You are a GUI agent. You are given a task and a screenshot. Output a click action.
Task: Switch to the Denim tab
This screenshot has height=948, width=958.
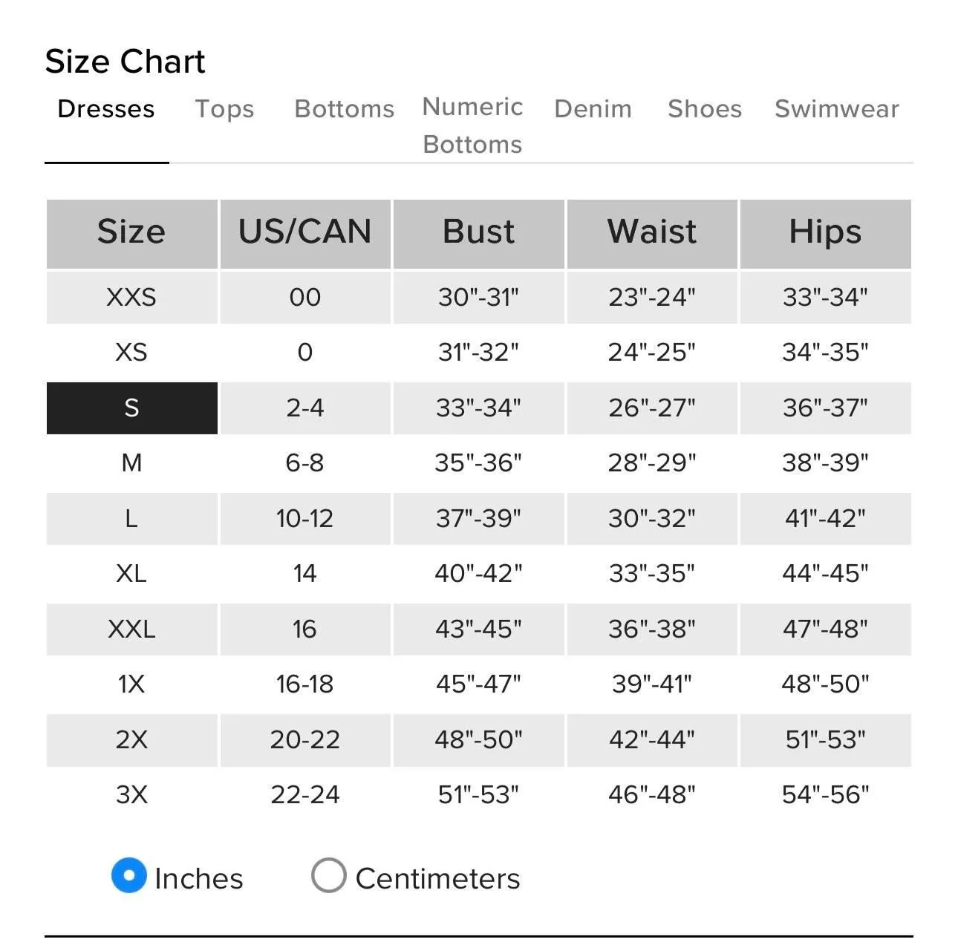click(x=593, y=109)
